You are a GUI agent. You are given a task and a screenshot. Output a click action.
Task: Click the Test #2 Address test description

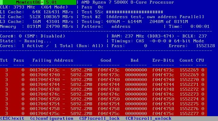pos(143,17)
